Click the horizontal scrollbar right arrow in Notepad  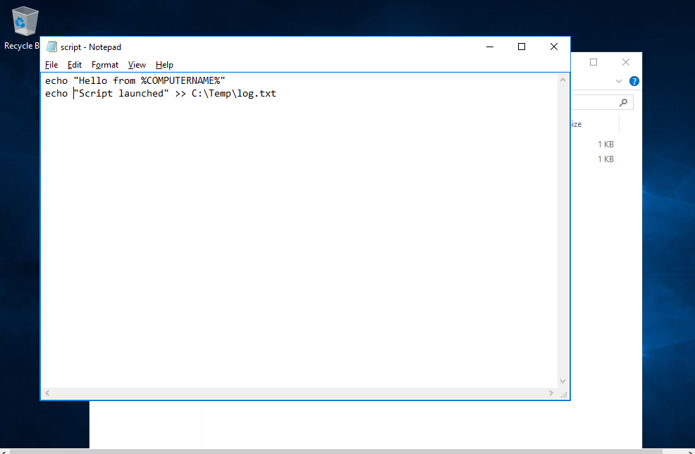(551, 393)
